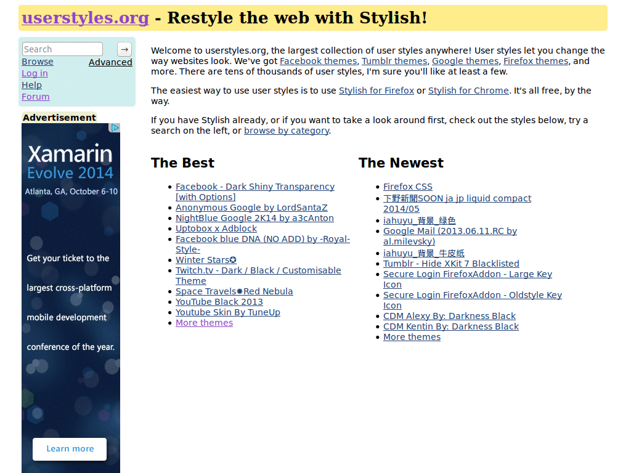The image size is (631, 473).
Task: Open Firefox CSS style link
Action: click(408, 187)
